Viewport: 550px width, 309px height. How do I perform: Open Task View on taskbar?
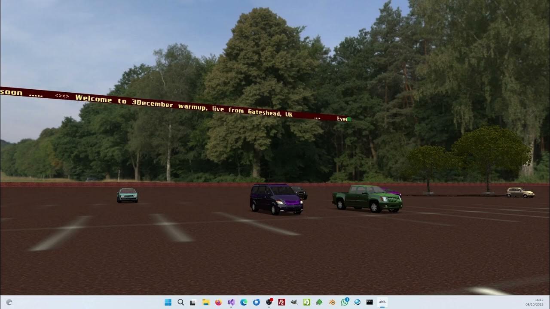click(193, 302)
